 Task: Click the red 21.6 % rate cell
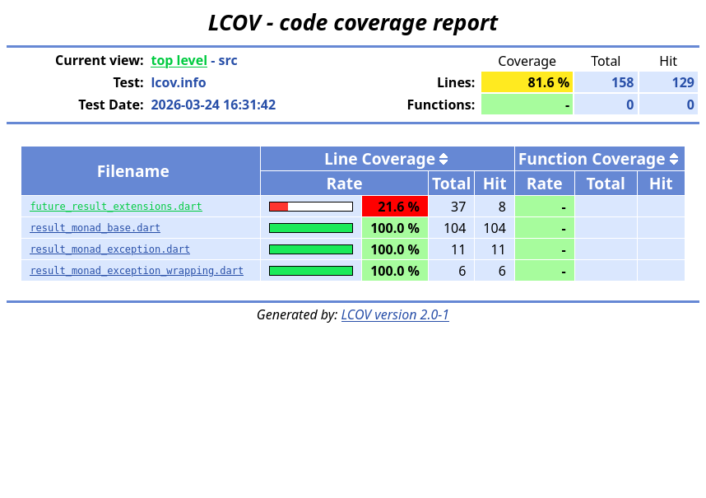[396, 207]
